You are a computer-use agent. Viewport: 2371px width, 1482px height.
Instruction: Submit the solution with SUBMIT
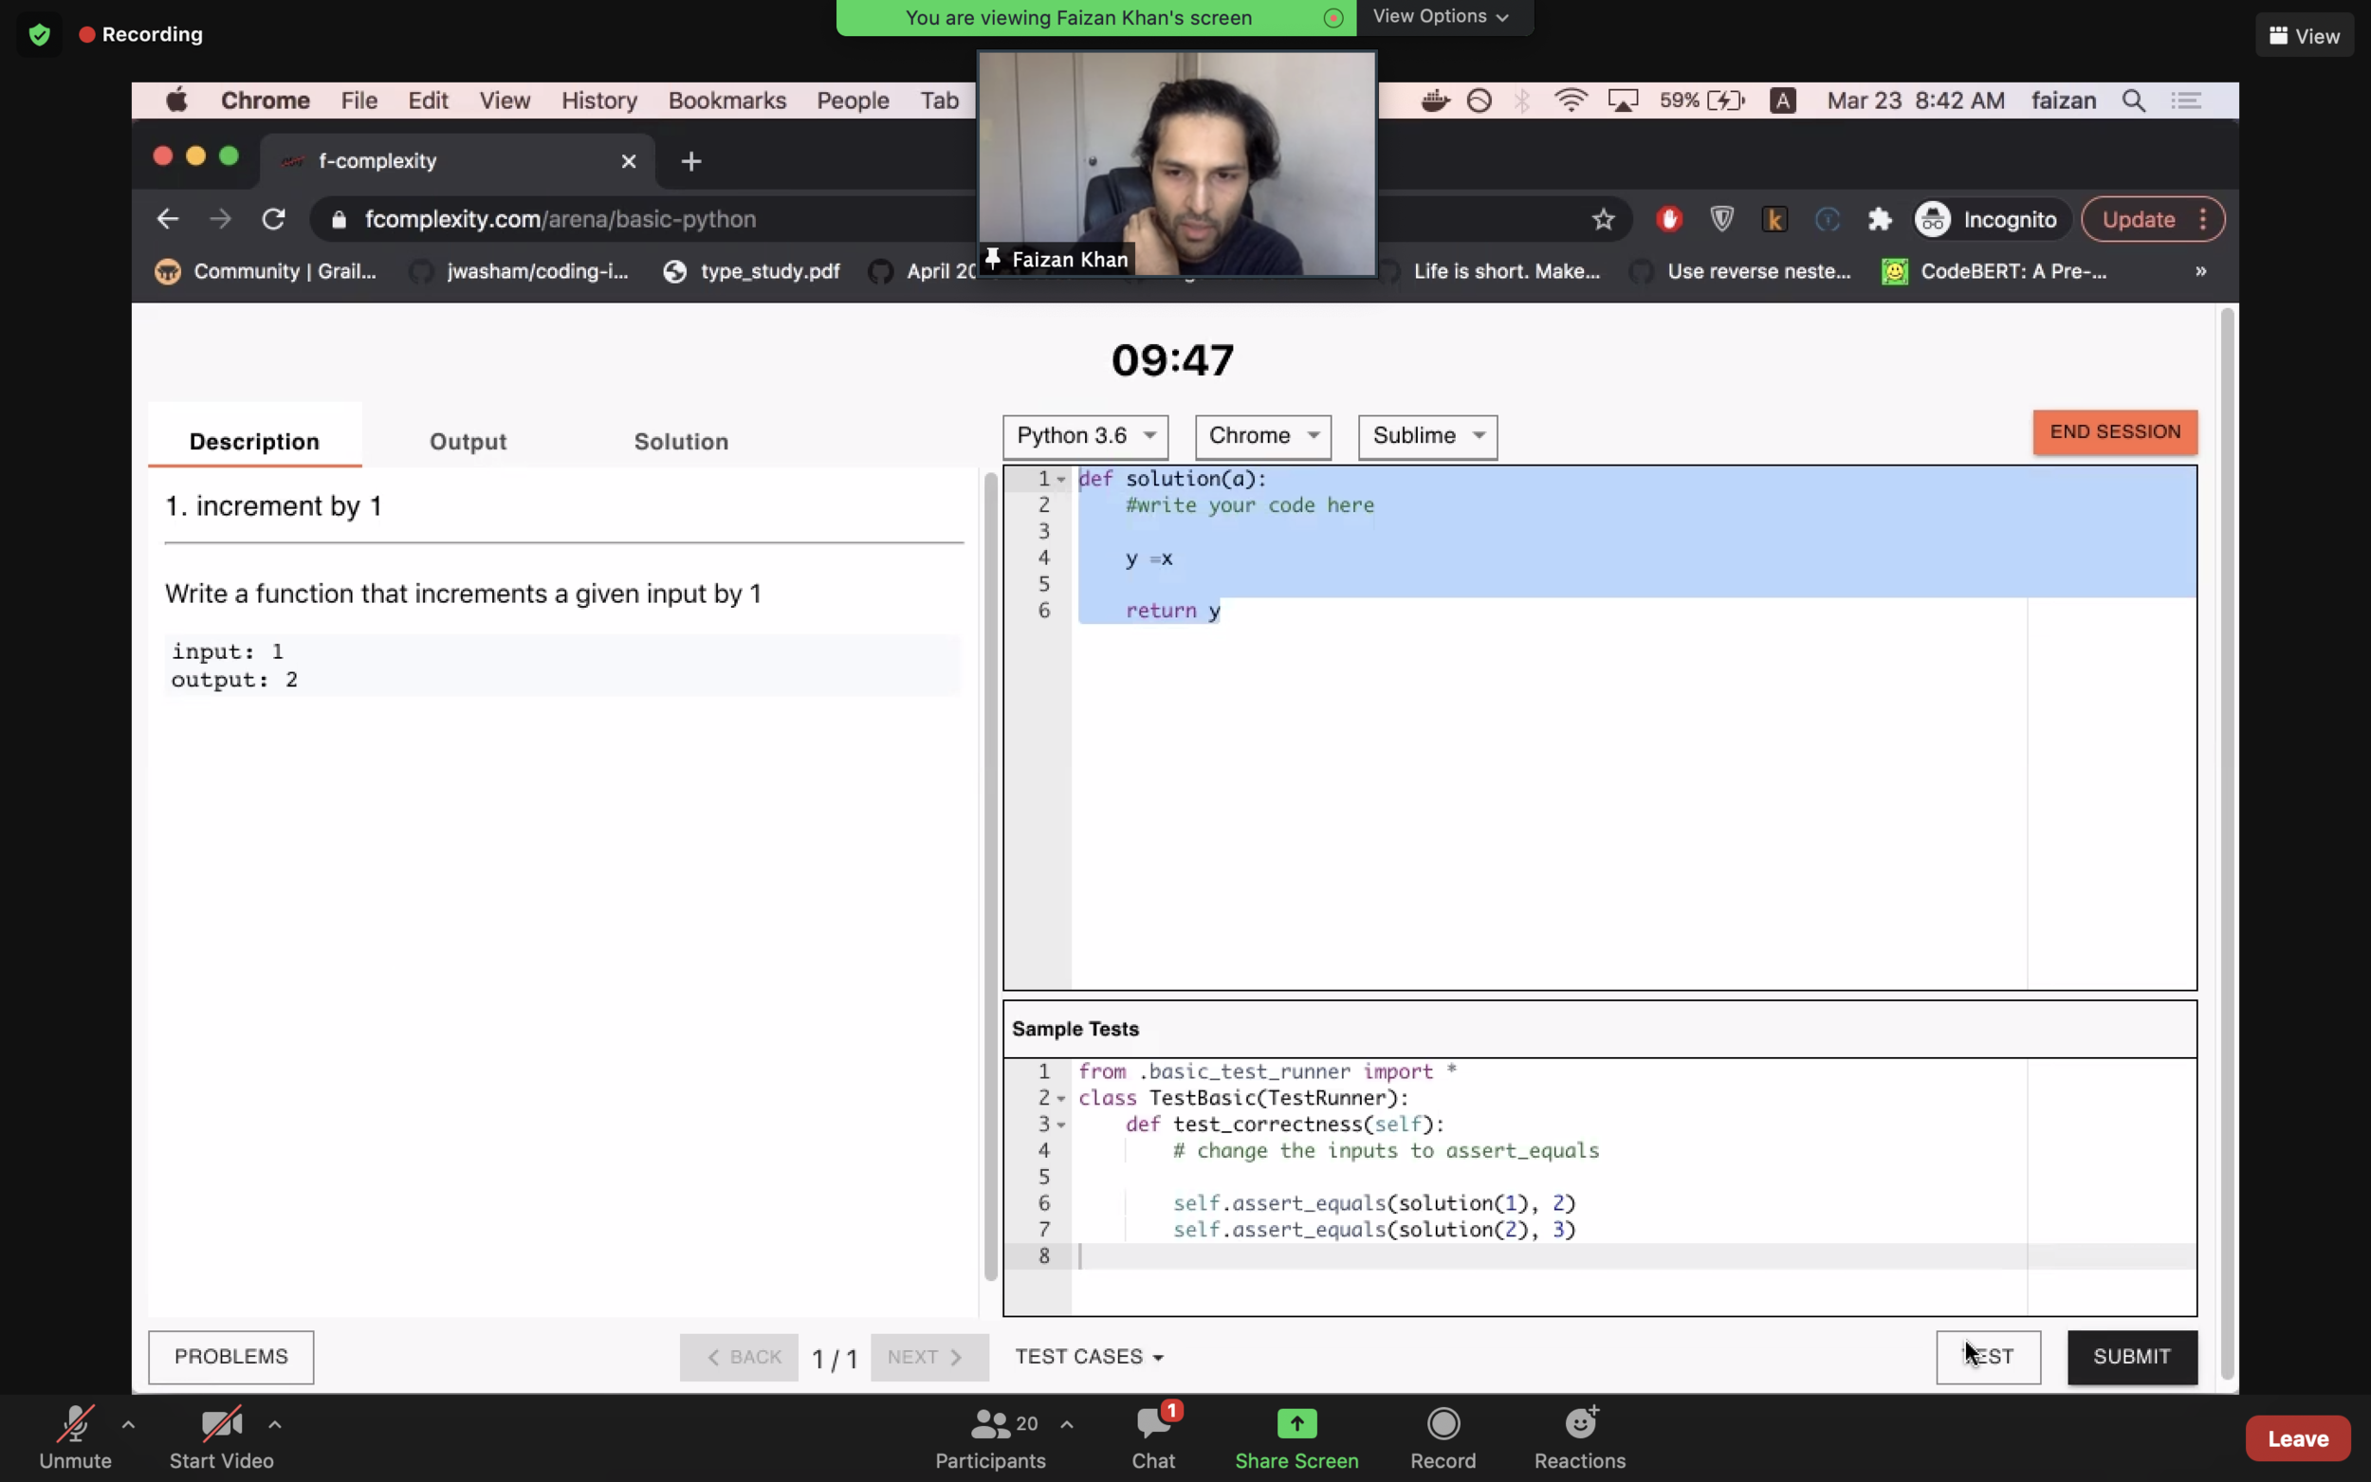coord(2132,1357)
